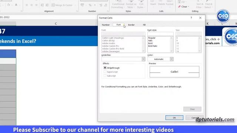Click column K header

click(x=208, y=24)
